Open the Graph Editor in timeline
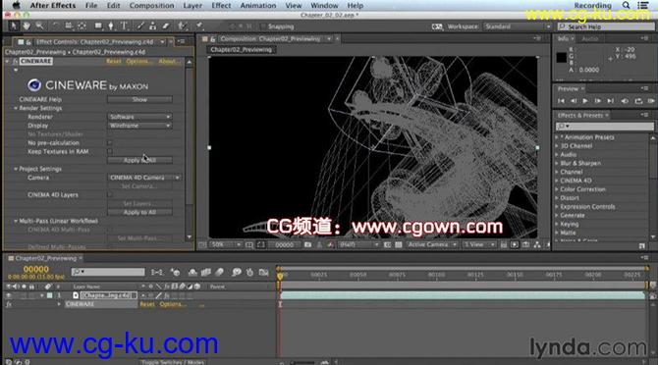Image resolution: width=658 pixels, height=365 pixels. 263,273
